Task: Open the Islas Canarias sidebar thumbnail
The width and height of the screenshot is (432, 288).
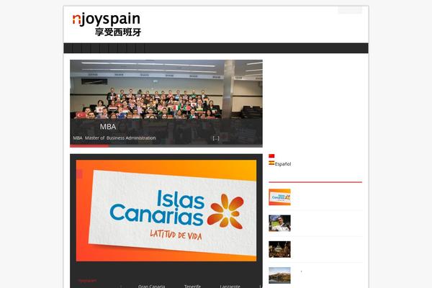Action: (279, 197)
